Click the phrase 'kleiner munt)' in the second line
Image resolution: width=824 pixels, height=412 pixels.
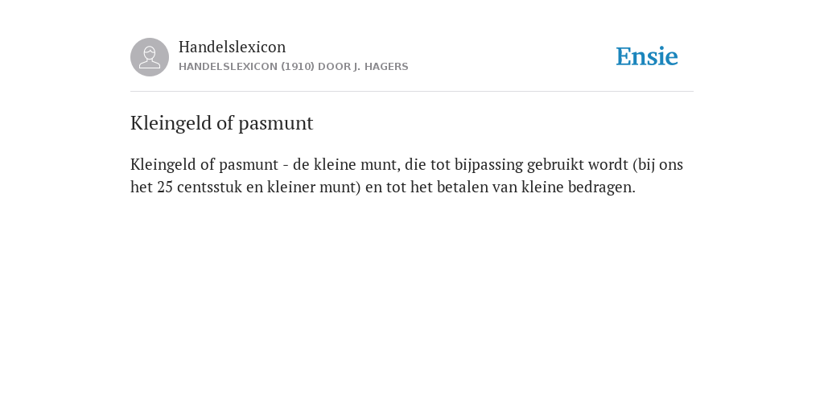(x=314, y=187)
